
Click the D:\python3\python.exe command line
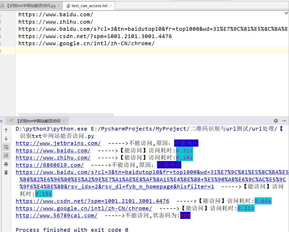tap(149, 132)
